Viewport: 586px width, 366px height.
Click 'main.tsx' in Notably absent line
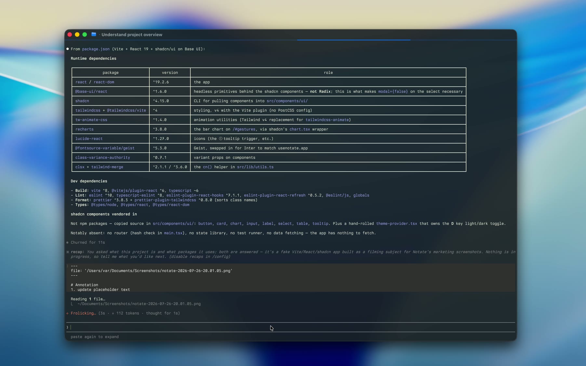click(x=173, y=233)
